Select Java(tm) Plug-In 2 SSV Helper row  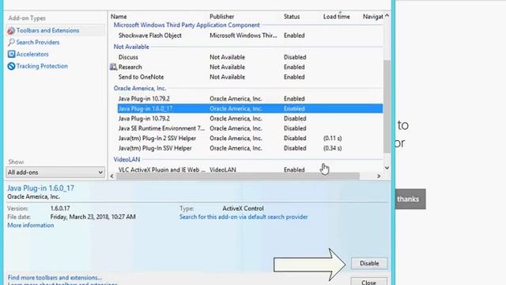click(x=250, y=139)
